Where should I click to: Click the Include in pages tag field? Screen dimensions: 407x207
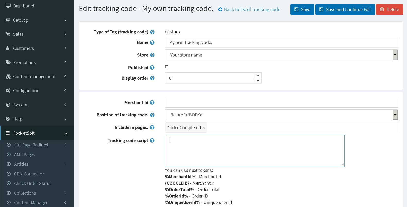(281, 128)
